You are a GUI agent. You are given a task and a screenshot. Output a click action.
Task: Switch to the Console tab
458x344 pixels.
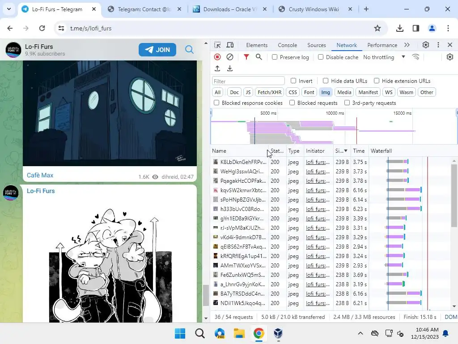click(x=288, y=45)
